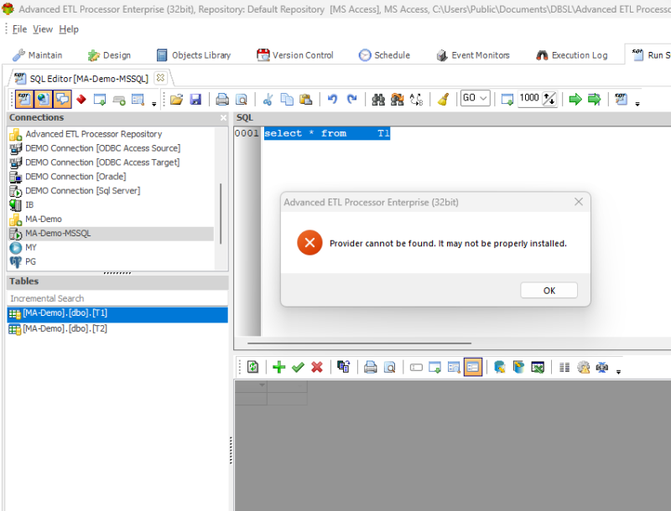Click the Excel export icon in results toolbar
This screenshot has height=511, width=671.
(x=538, y=367)
